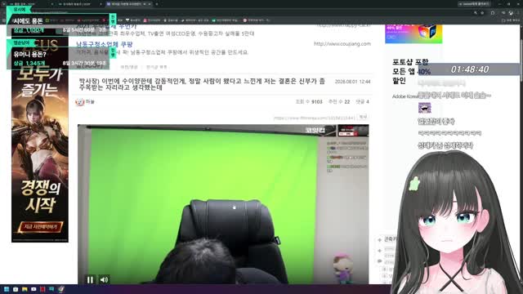
Task: Click the zoom magnifier icon in address bar
Action: 476,13
